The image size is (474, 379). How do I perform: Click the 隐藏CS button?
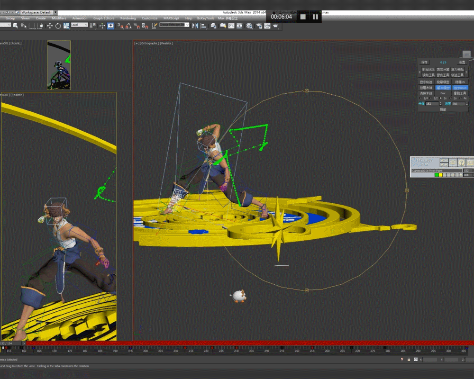pos(460,82)
